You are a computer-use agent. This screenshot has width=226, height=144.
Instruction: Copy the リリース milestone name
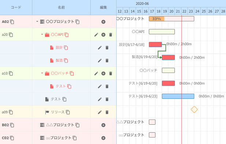coord(68,112)
